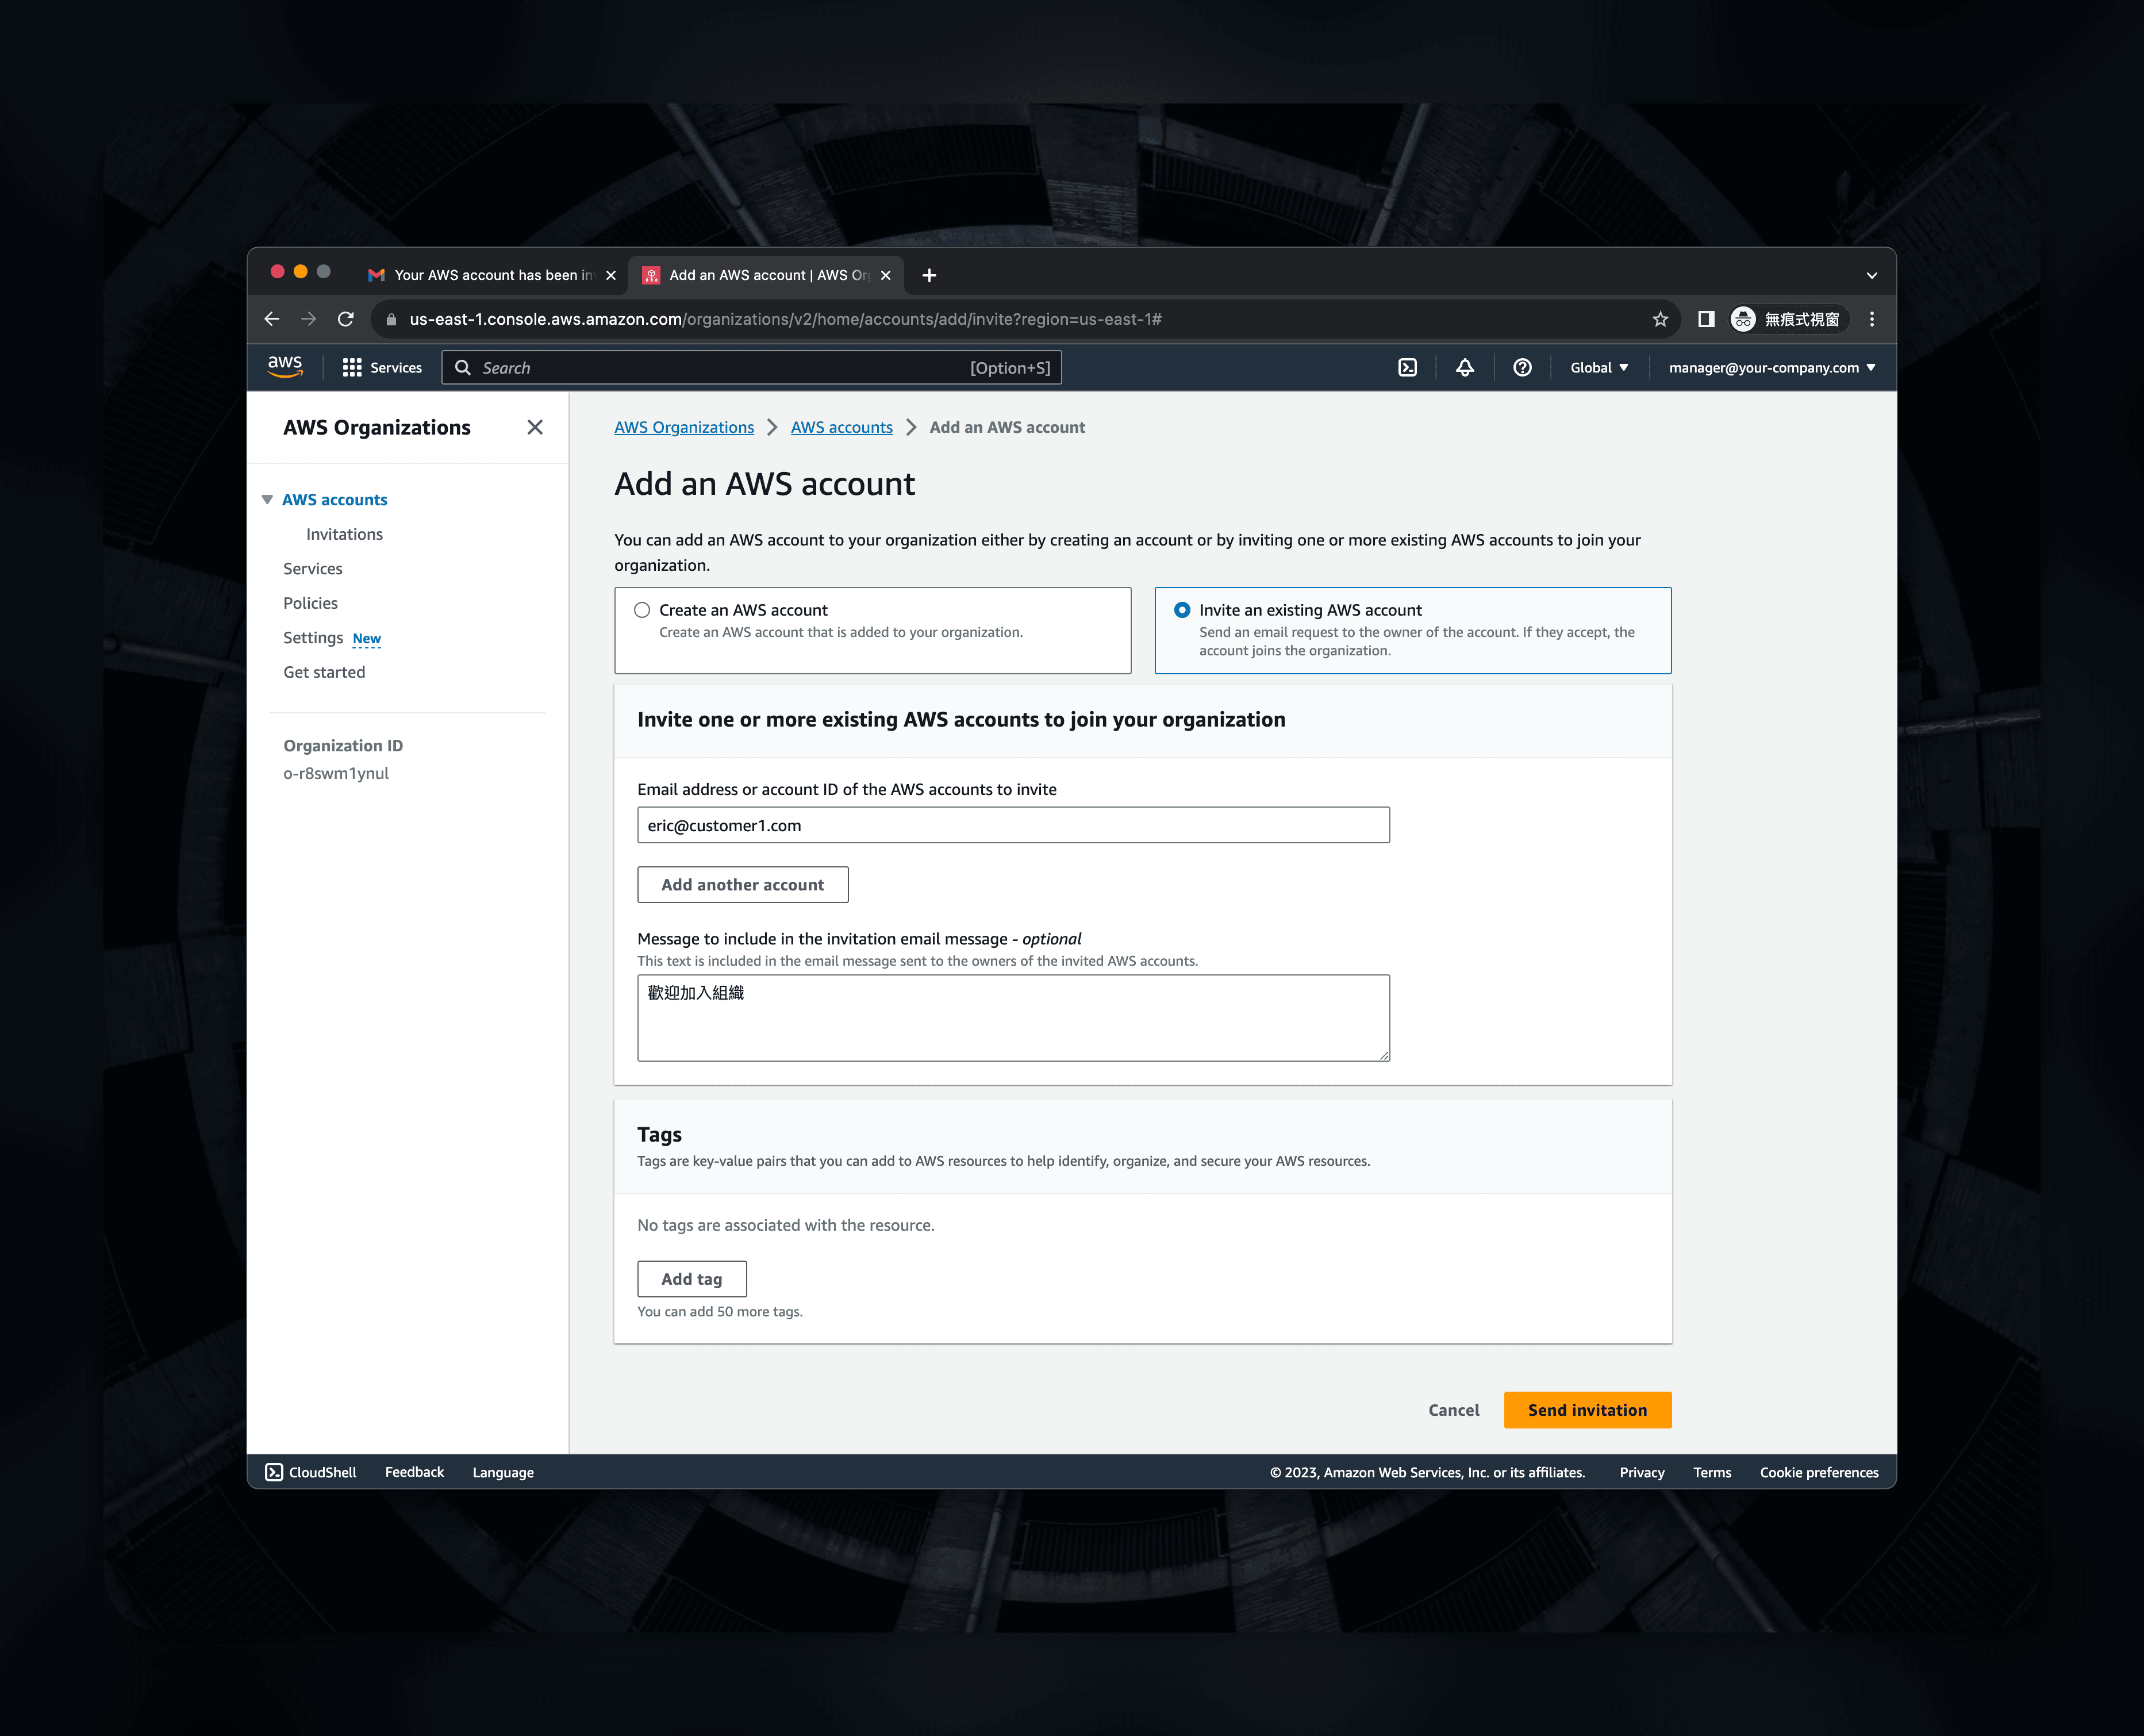Open the Global region dropdown
2144x1736 pixels.
point(1599,368)
